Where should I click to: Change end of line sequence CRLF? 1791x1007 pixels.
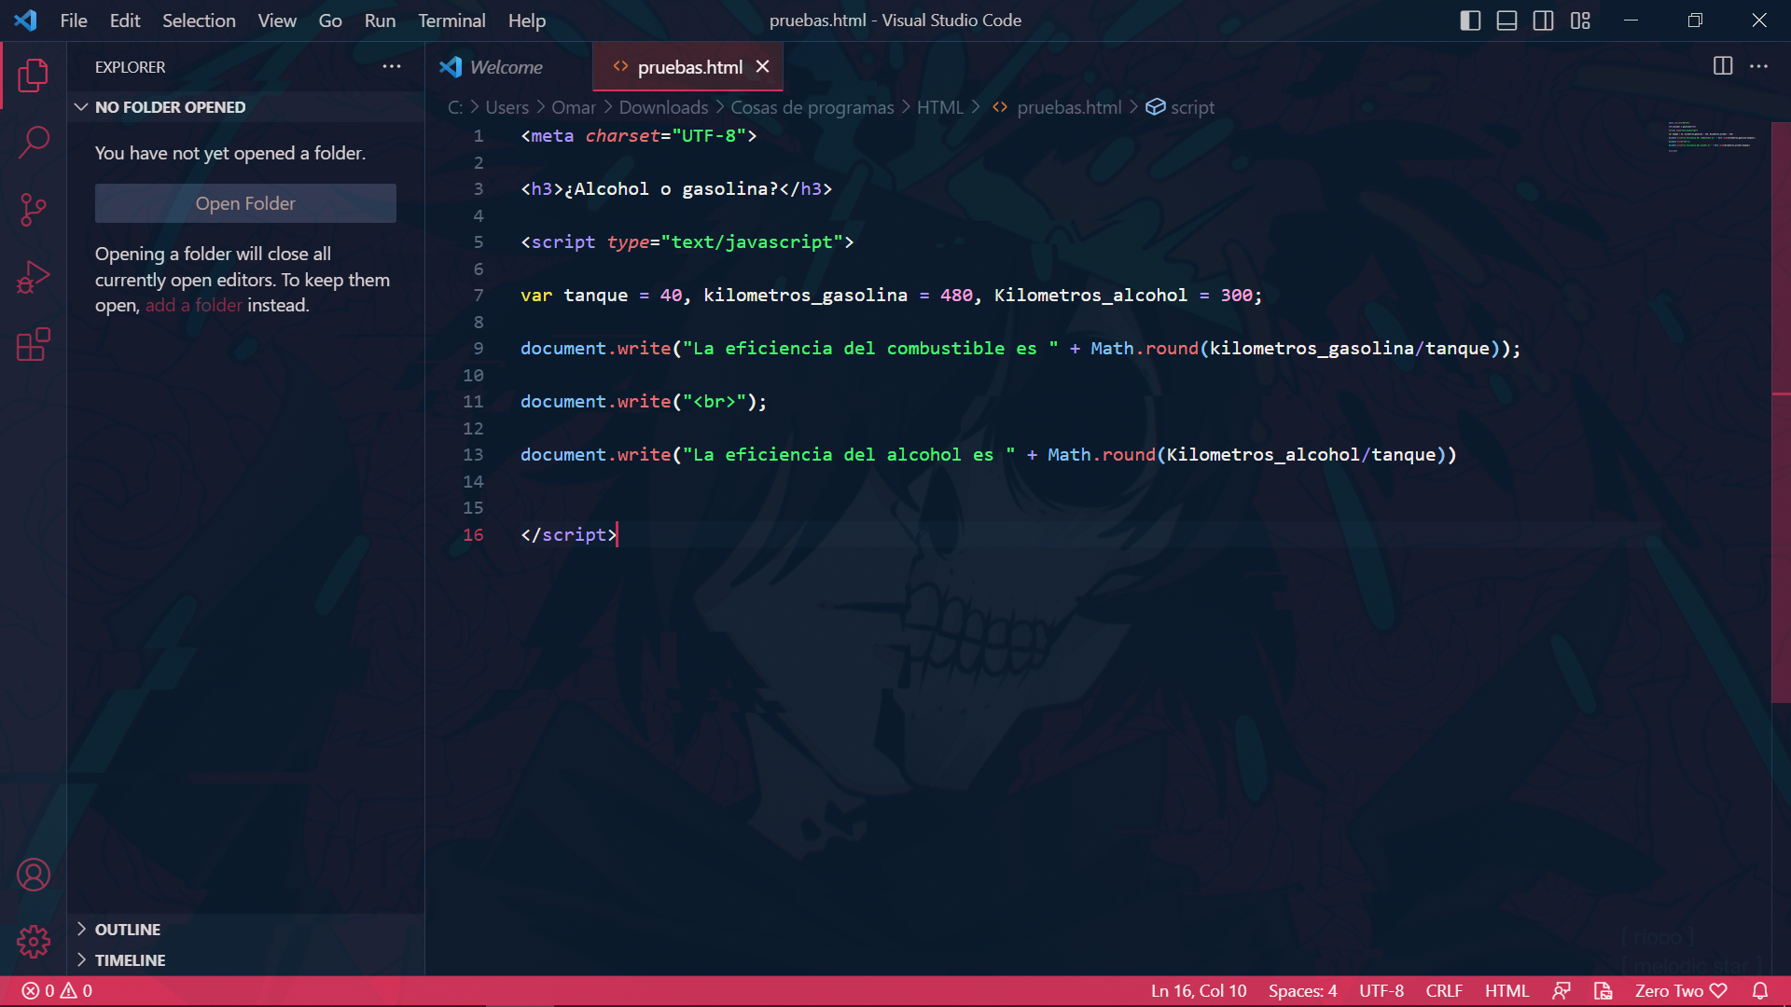pyautogui.click(x=1444, y=991)
